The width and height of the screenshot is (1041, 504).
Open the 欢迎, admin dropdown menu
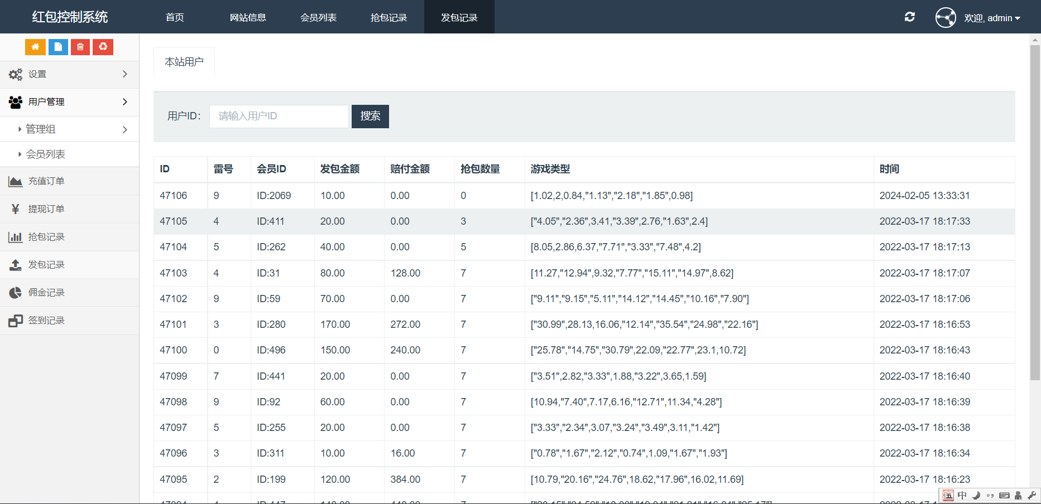[992, 18]
